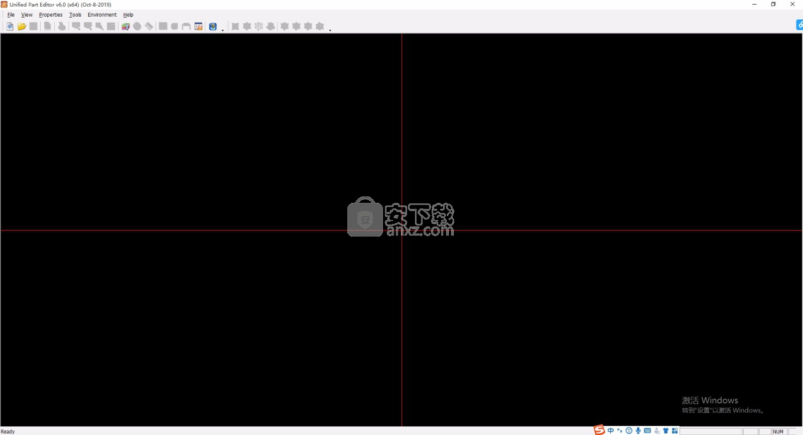Screen dimensions: 803x435
Task: Select the ruler measure tool icon
Action: [x=149, y=26]
